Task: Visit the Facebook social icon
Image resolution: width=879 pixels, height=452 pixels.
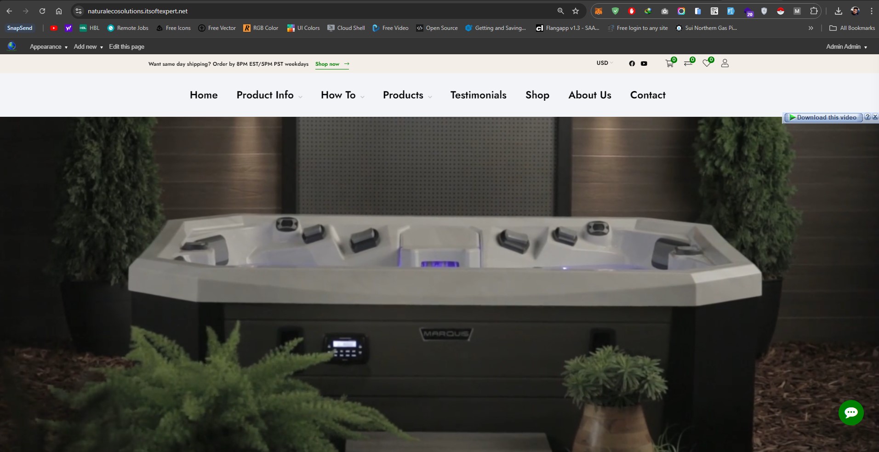Action: (632, 63)
